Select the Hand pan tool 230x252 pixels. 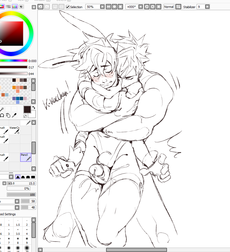click(x=8, y=115)
